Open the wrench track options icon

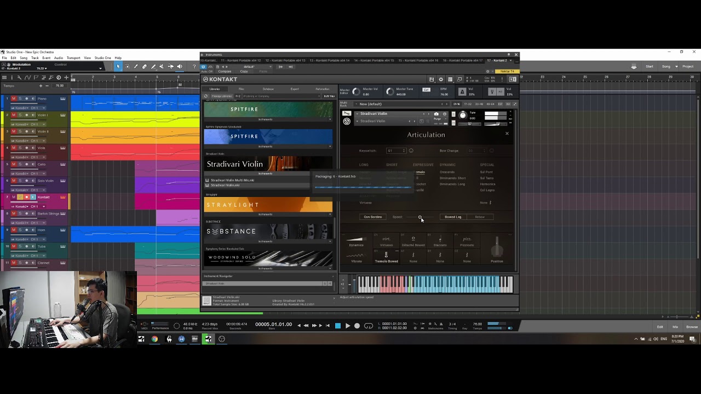pyautogui.click(x=19, y=78)
